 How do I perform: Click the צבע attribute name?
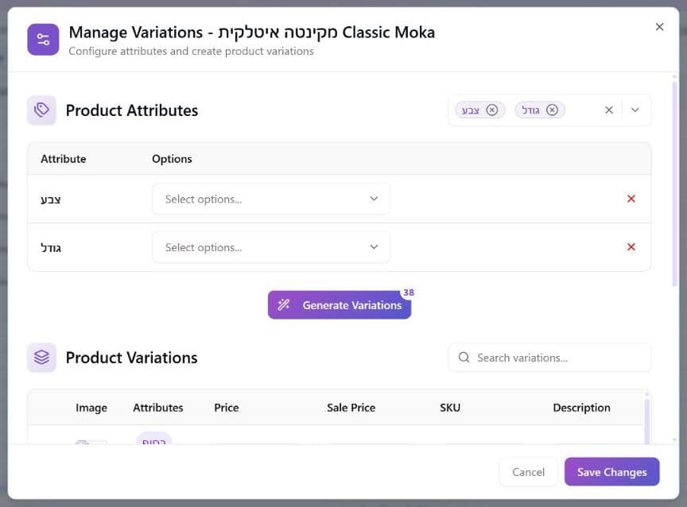pyautogui.click(x=51, y=199)
